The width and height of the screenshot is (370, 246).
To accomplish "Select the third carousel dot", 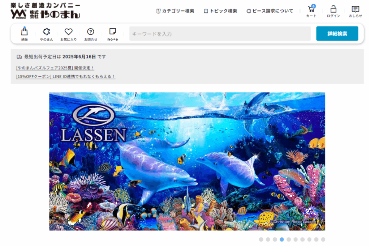I will tap(275, 239).
